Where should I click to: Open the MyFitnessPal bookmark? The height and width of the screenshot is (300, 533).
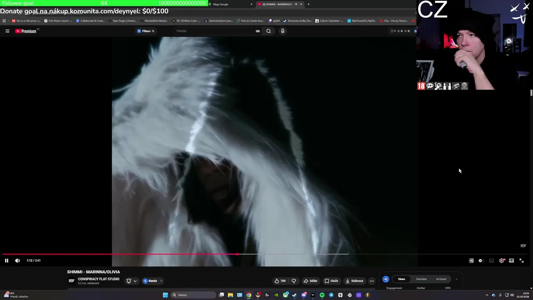point(362,20)
